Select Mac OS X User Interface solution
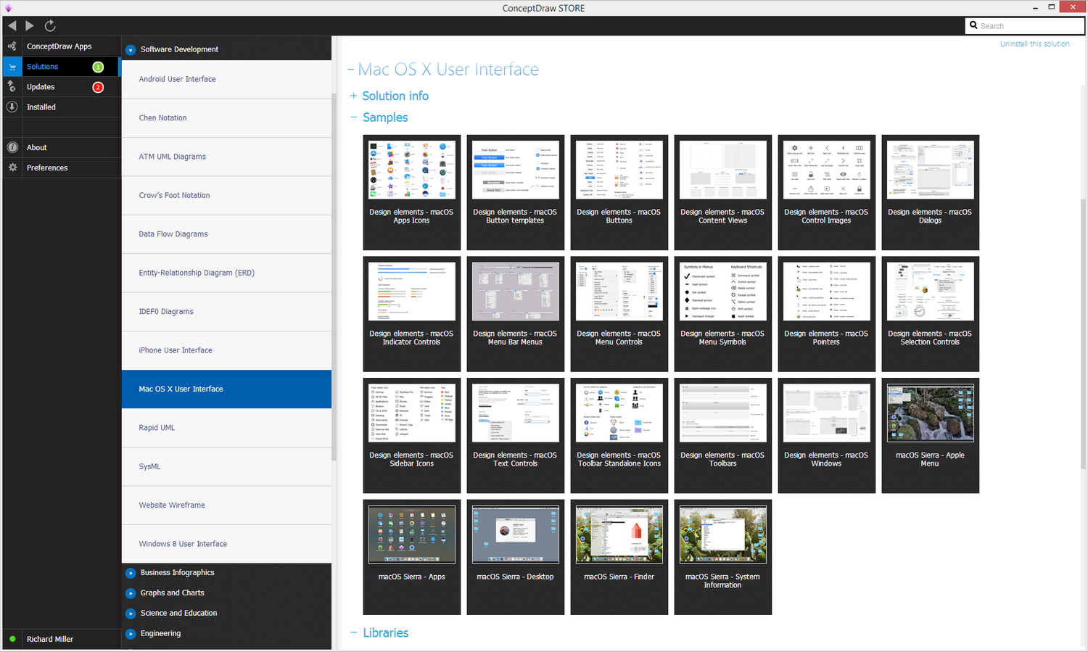The width and height of the screenshot is (1088, 652). pos(226,389)
